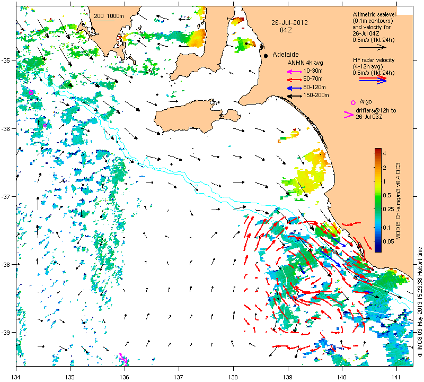424x382 pixels.
Task: Click the '134' longitude axis label
Action: 16,376
